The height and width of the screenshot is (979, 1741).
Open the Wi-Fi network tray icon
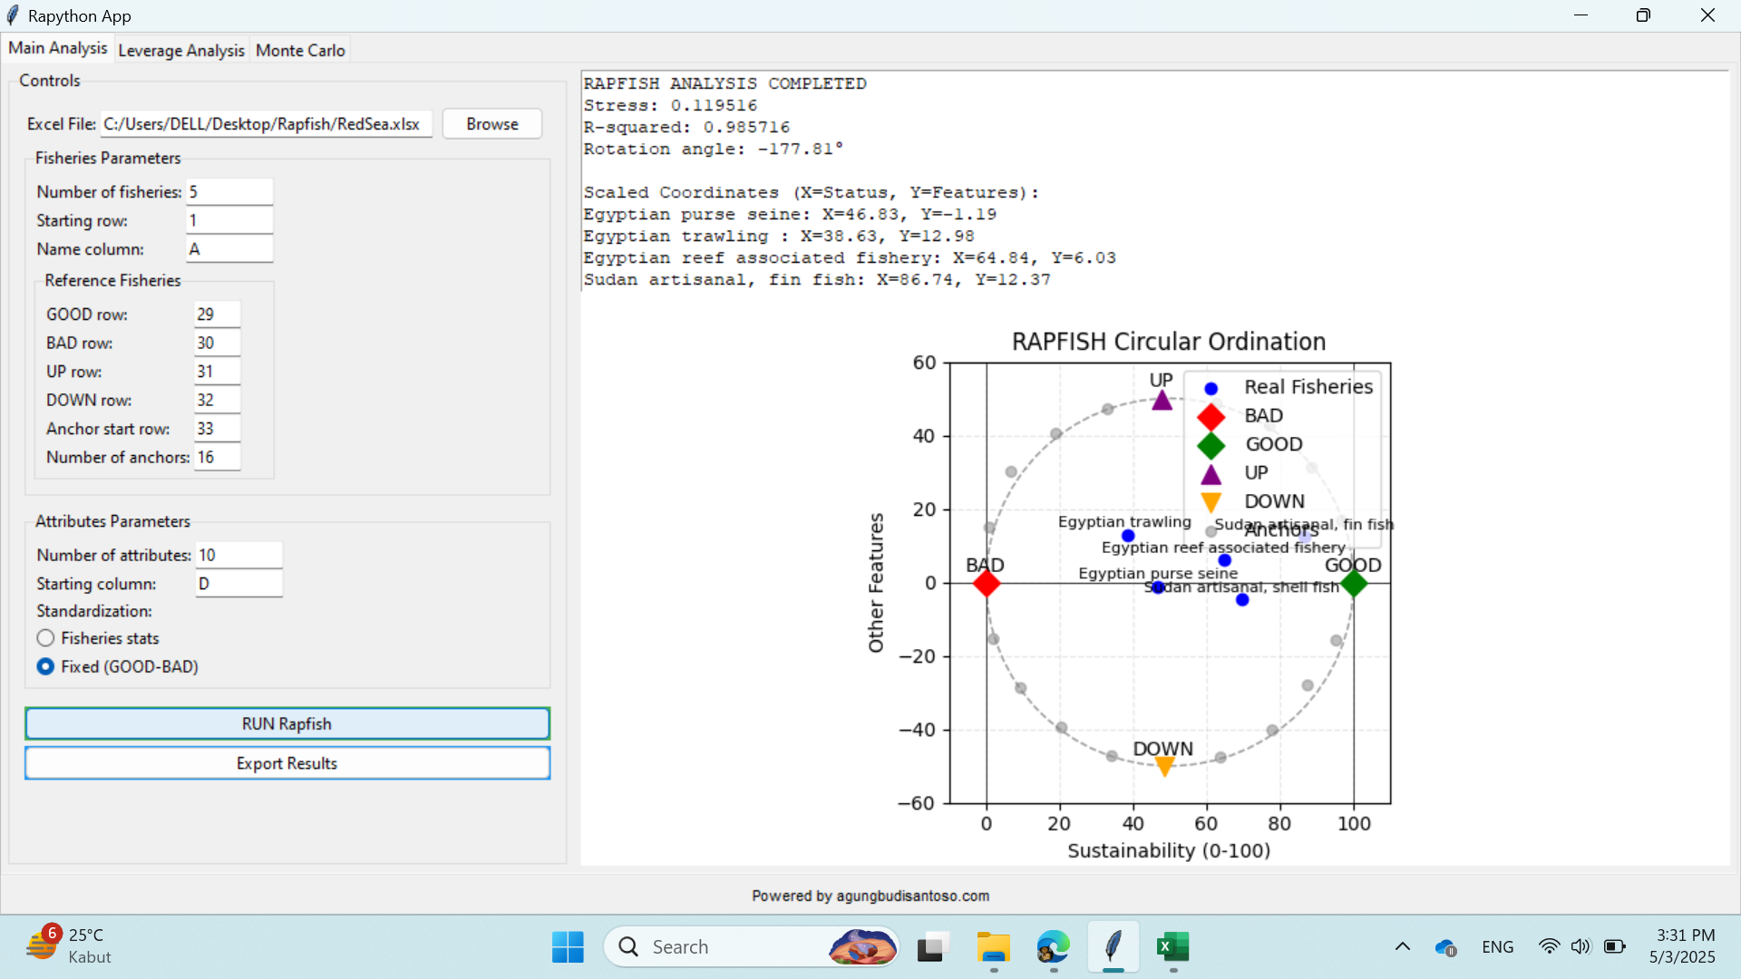coord(1549,947)
